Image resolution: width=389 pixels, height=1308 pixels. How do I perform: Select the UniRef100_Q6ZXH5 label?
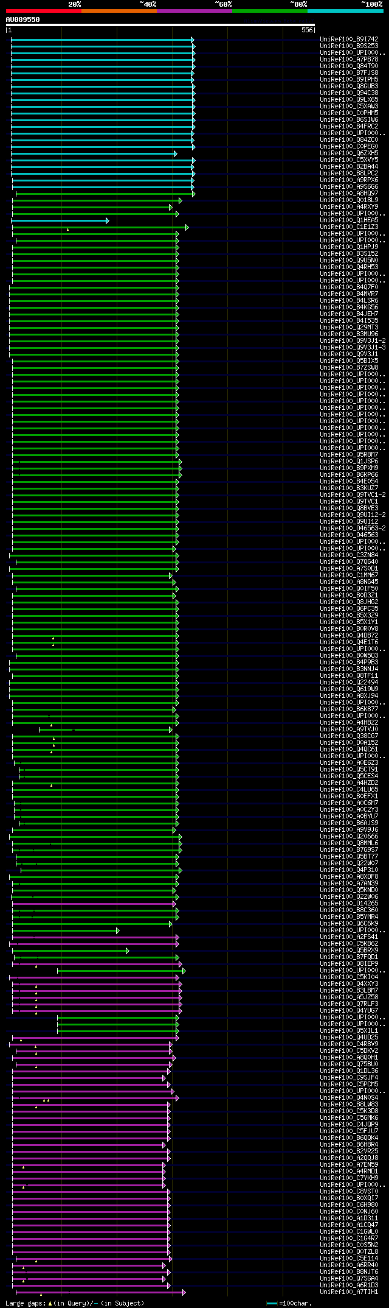click(349, 153)
